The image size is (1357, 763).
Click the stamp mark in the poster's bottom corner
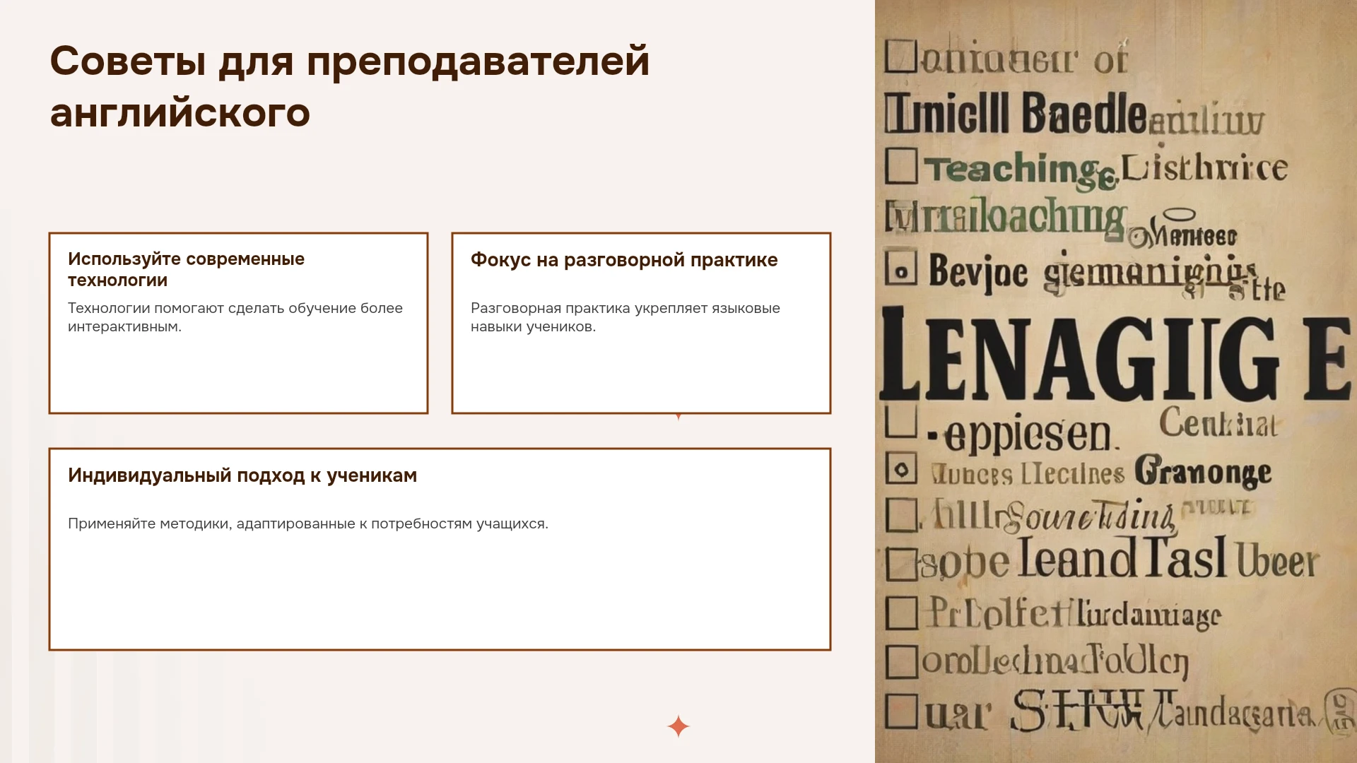1339,711
